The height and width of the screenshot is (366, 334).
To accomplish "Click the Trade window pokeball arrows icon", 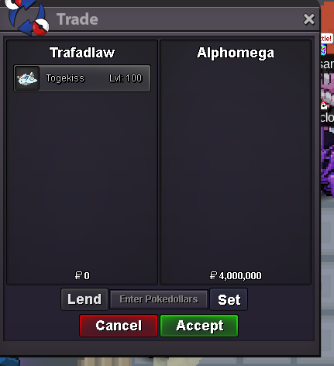I will point(27,18).
